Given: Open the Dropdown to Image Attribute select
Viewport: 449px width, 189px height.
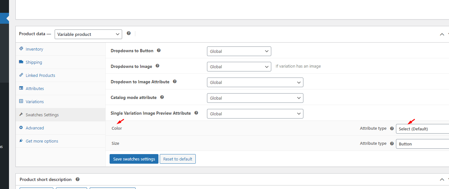Looking at the screenshot, I should click(255, 82).
